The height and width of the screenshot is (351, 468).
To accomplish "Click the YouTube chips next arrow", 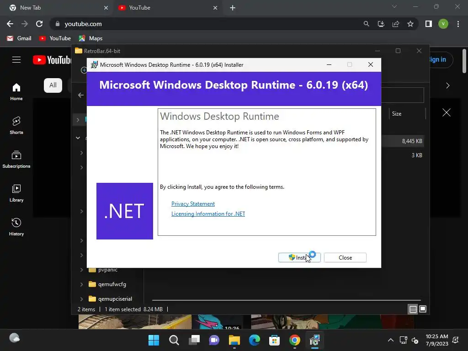I will (448, 85).
